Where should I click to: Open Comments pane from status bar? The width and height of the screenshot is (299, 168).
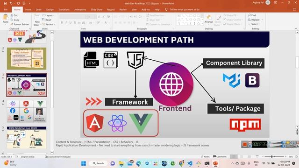(x=220, y=157)
